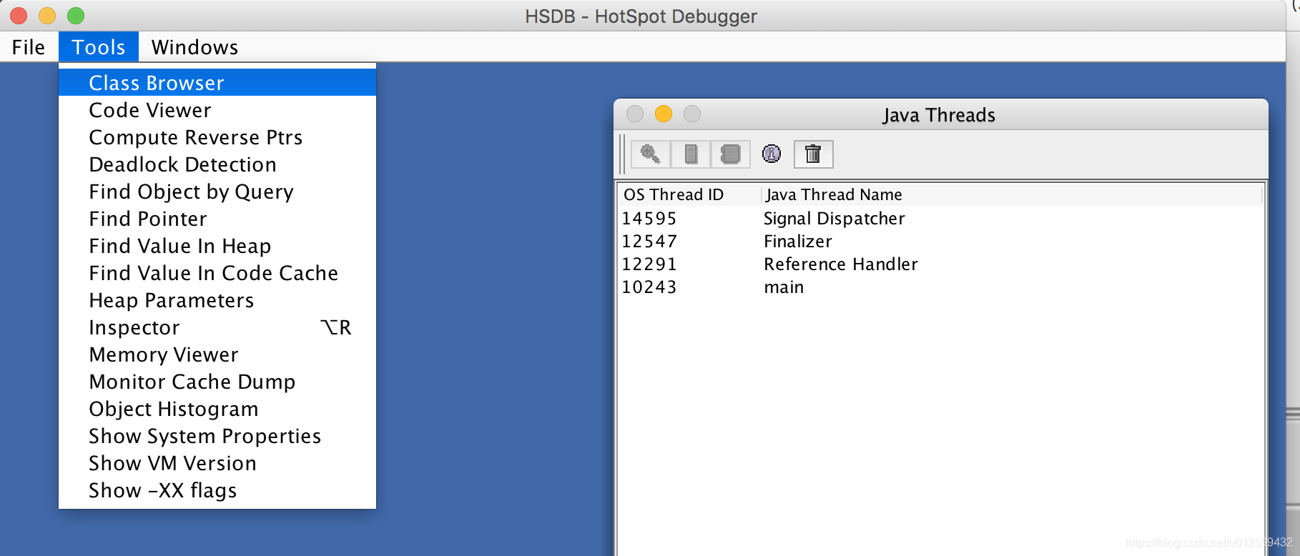
Task: Open the Inspector tool
Action: click(x=217, y=327)
